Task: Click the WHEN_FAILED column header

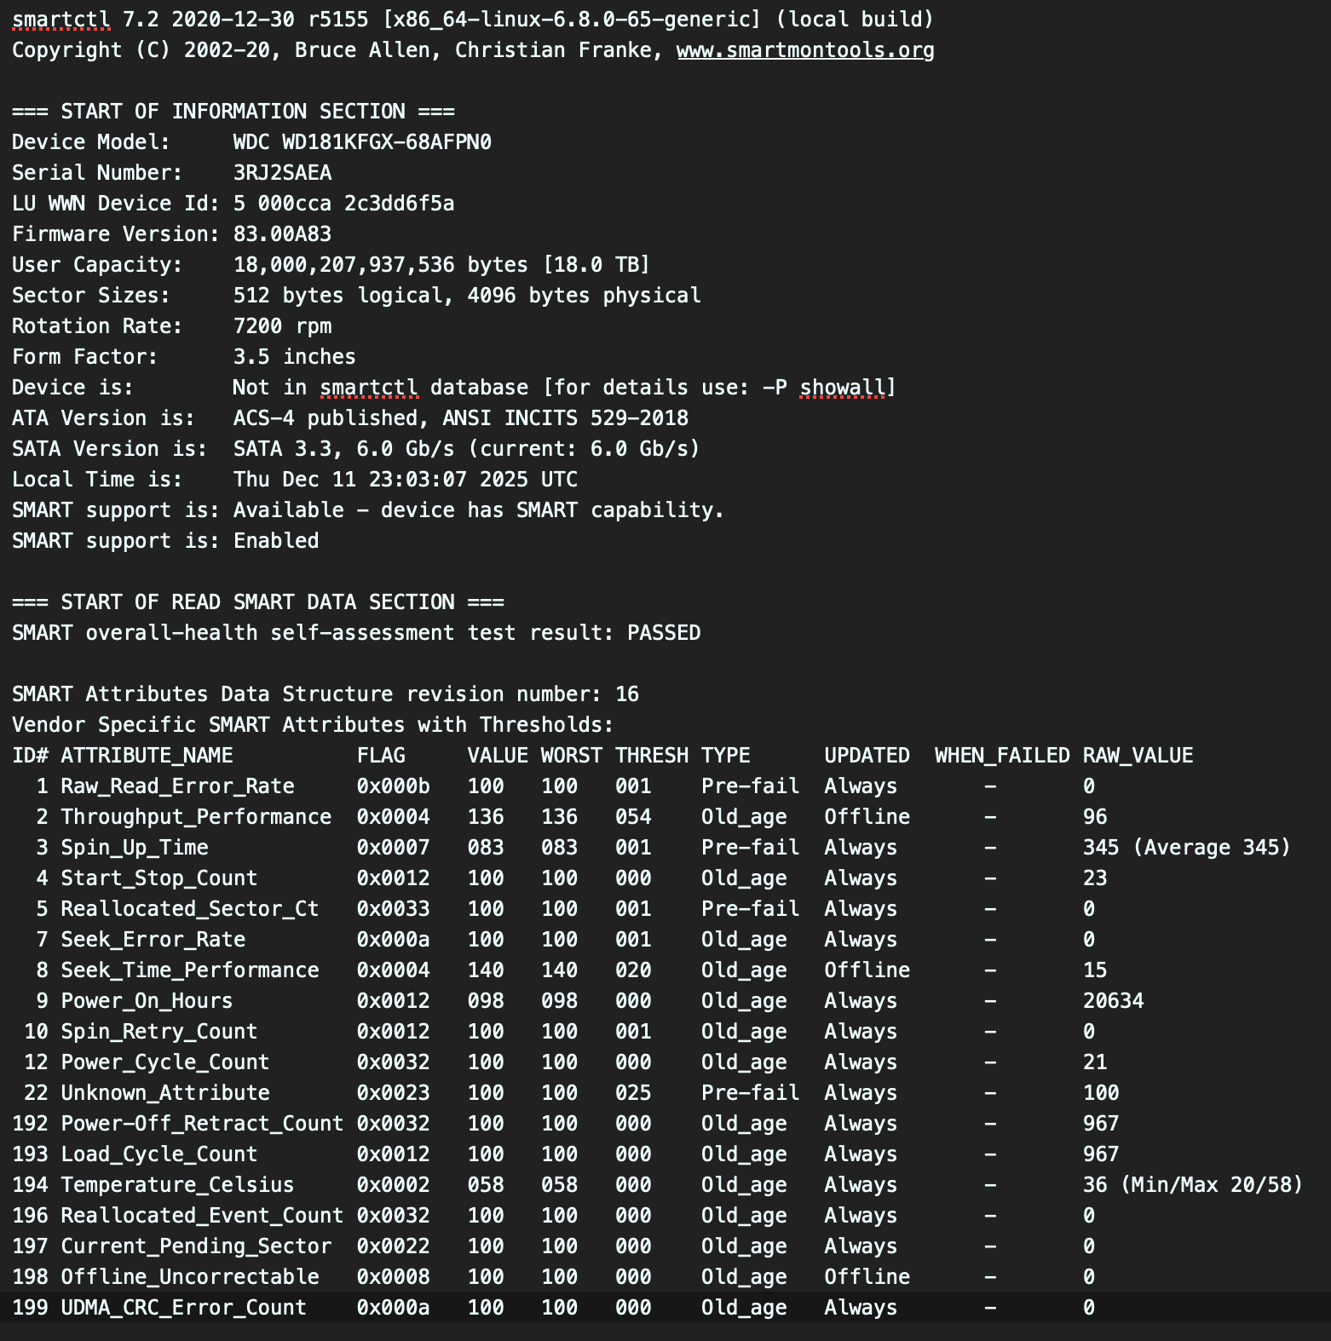Action: tap(1001, 756)
